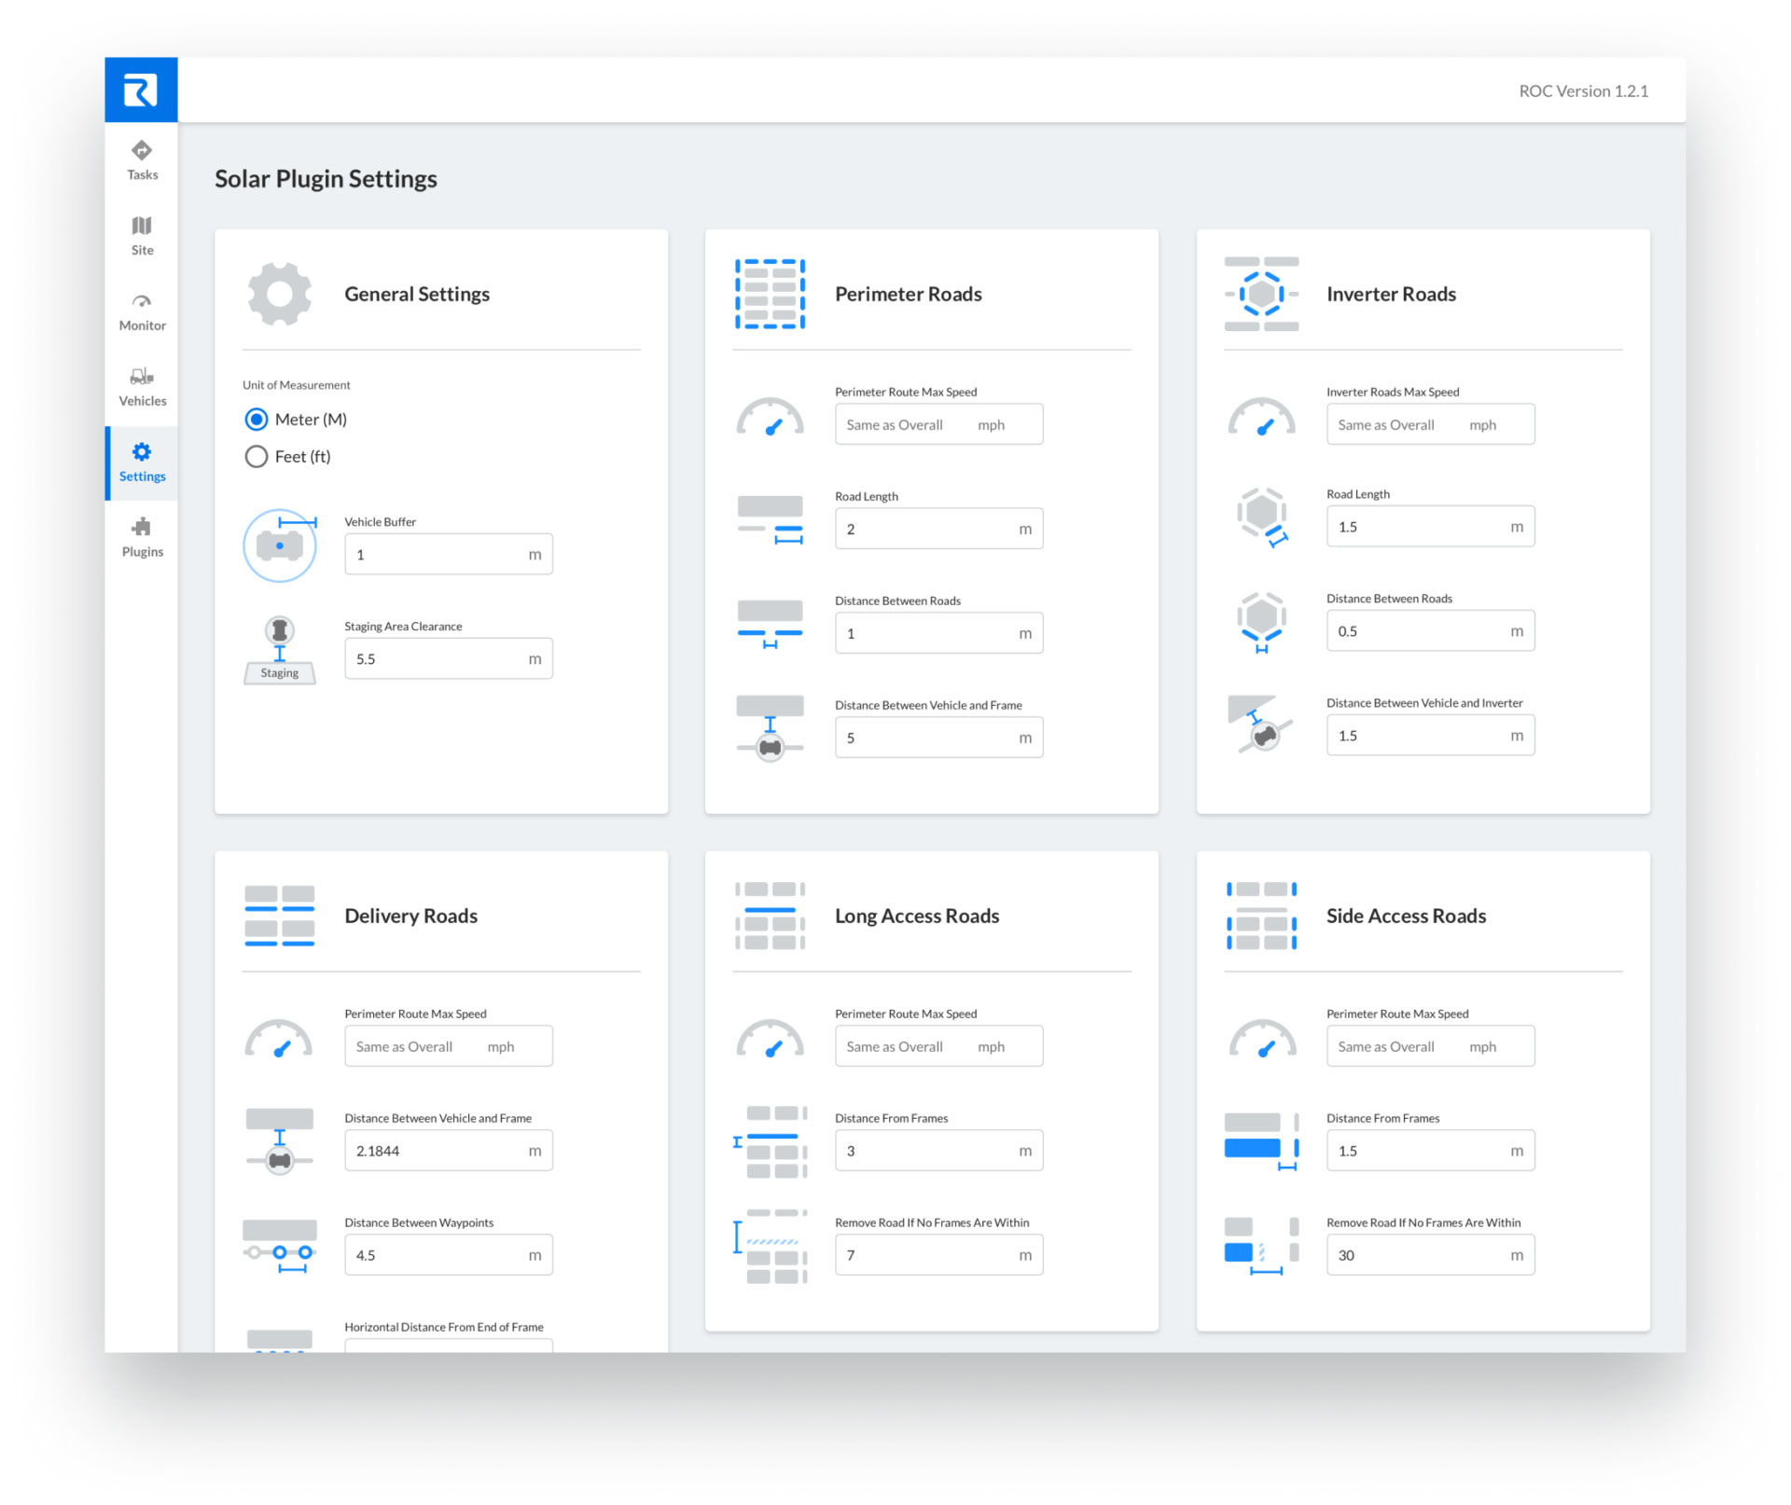The height and width of the screenshot is (1505, 1791).
Task: Click the Inverter Roads header icon
Action: point(1261,294)
